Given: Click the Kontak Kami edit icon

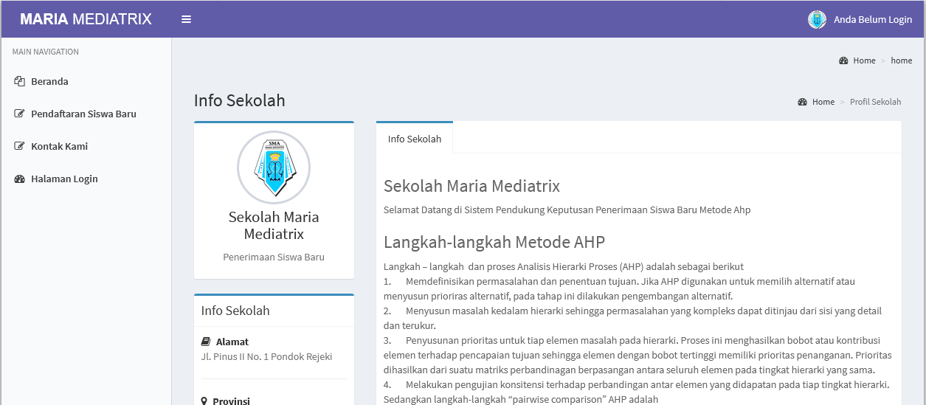Looking at the screenshot, I should click(x=20, y=146).
